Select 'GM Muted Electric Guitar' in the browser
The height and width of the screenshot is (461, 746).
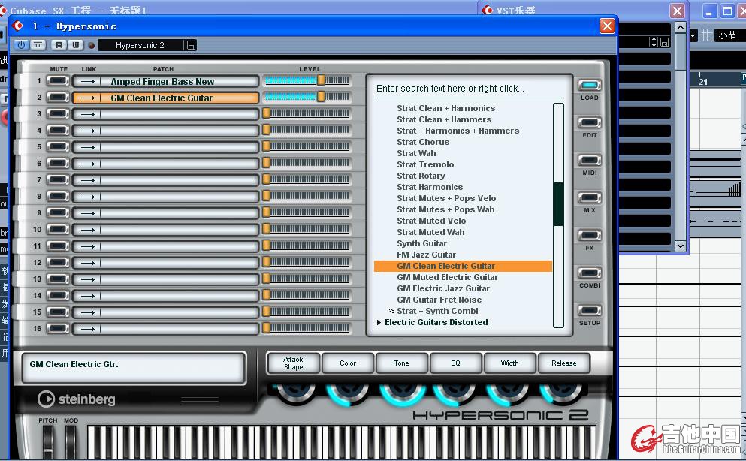447,277
